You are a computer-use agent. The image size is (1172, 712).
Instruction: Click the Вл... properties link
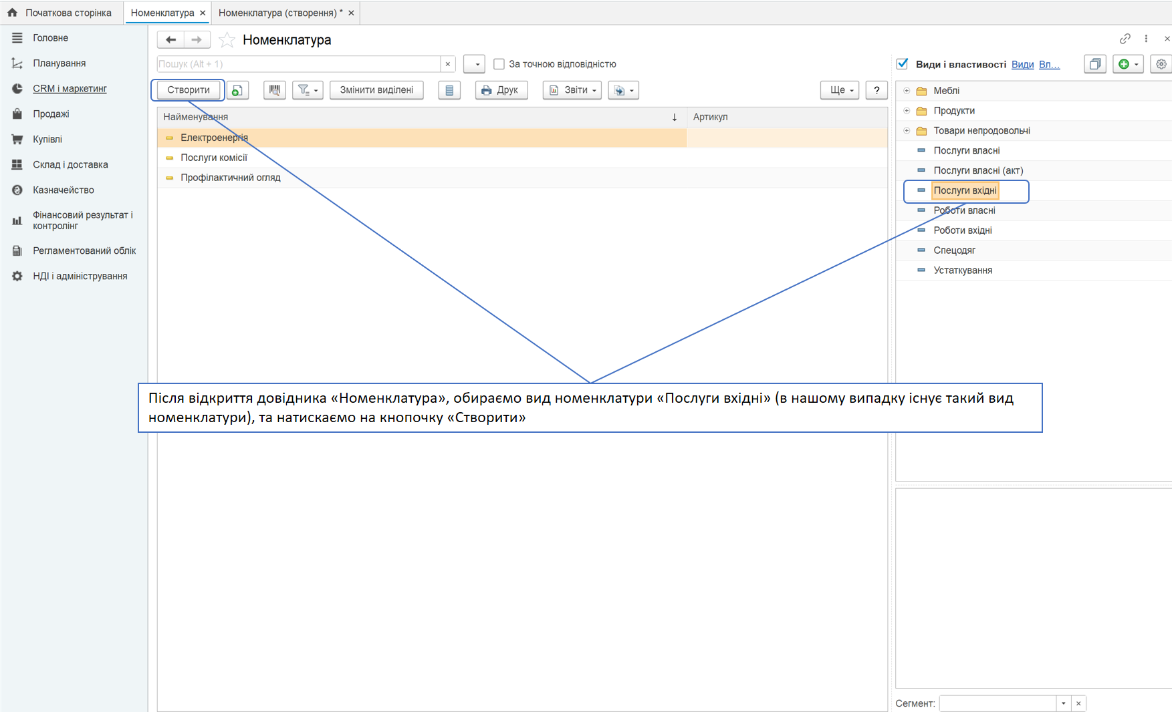coord(1049,64)
